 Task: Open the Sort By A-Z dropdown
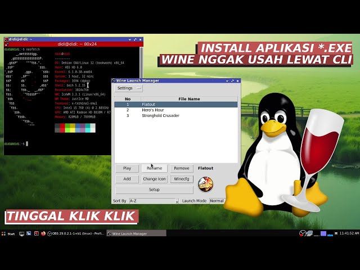(x=154, y=201)
